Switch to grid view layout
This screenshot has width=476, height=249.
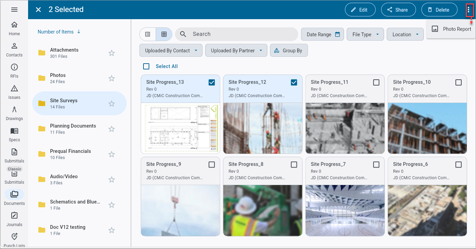pyautogui.click(x=164, y=34)
